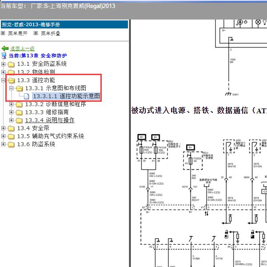Image resolution: width=267 pixels, height=267 pixels.
Task: Click the 菜单展开 list icon
Action: click(3, 33)
